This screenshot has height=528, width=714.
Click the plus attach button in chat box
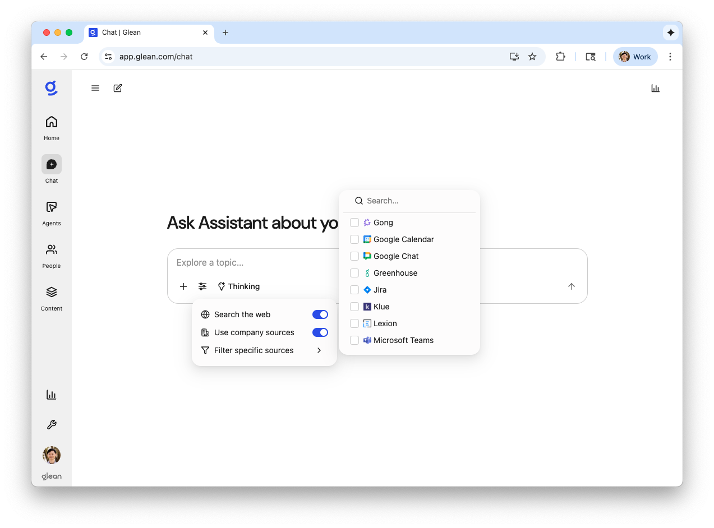click(183, 286)
